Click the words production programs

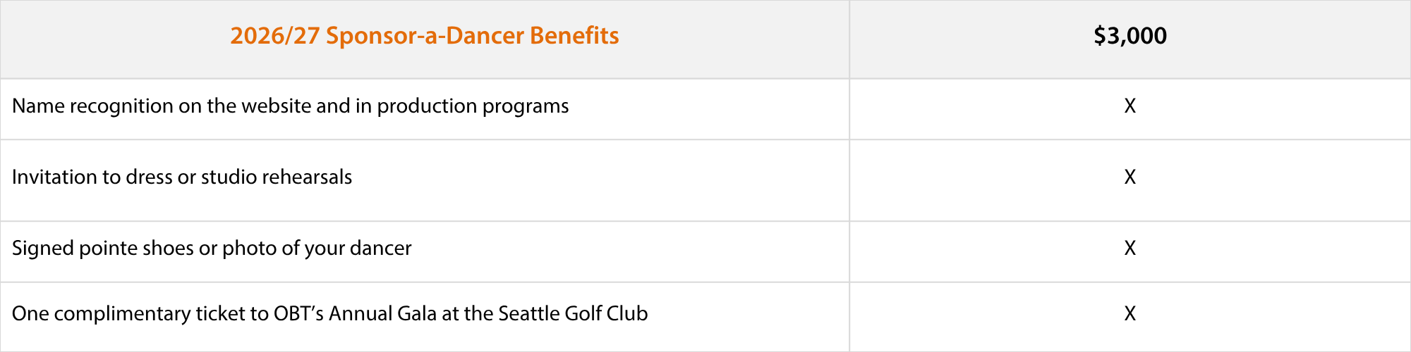(473, 107)
